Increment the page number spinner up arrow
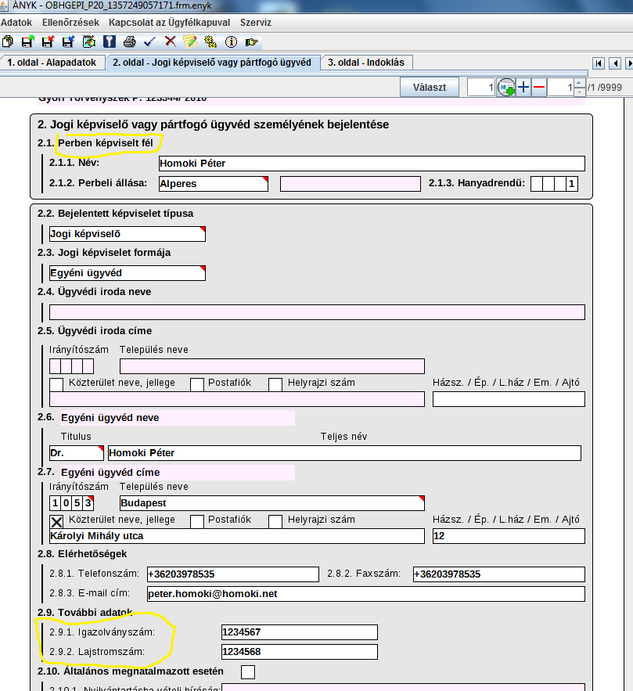The width and height of the screenshot is (633, 691). 580,83
